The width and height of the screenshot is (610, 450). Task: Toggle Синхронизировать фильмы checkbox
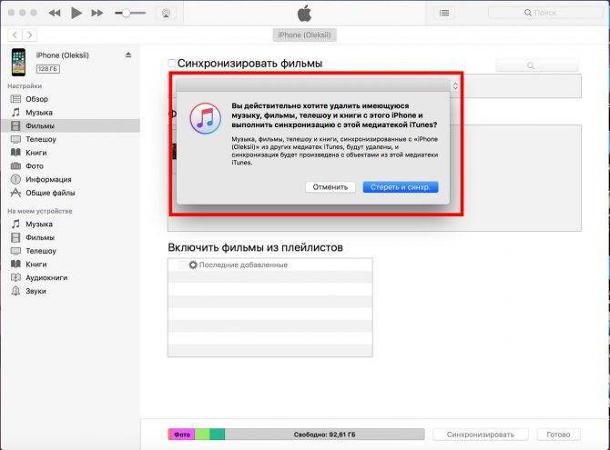point(172,64)
